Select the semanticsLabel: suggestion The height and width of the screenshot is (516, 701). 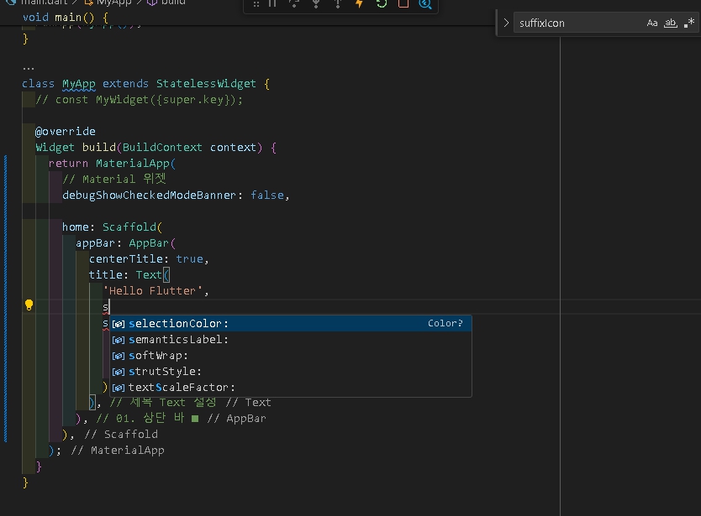coord(291,339)
